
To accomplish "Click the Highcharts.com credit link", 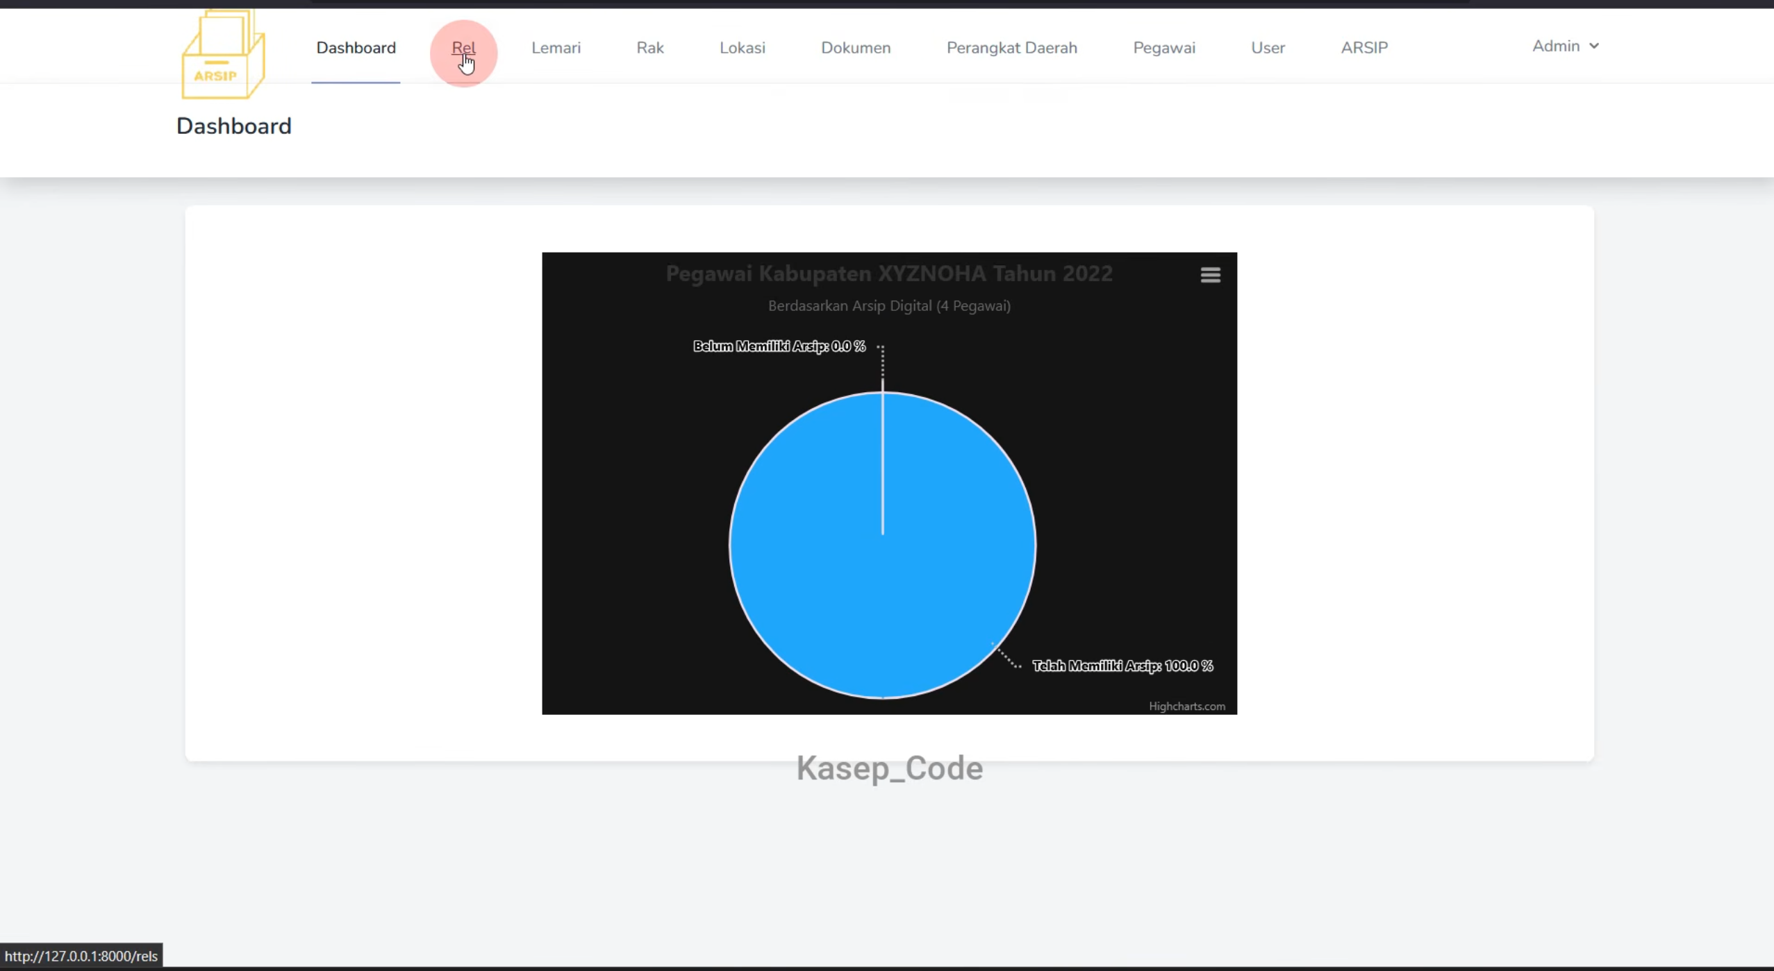I will 1186,706.
